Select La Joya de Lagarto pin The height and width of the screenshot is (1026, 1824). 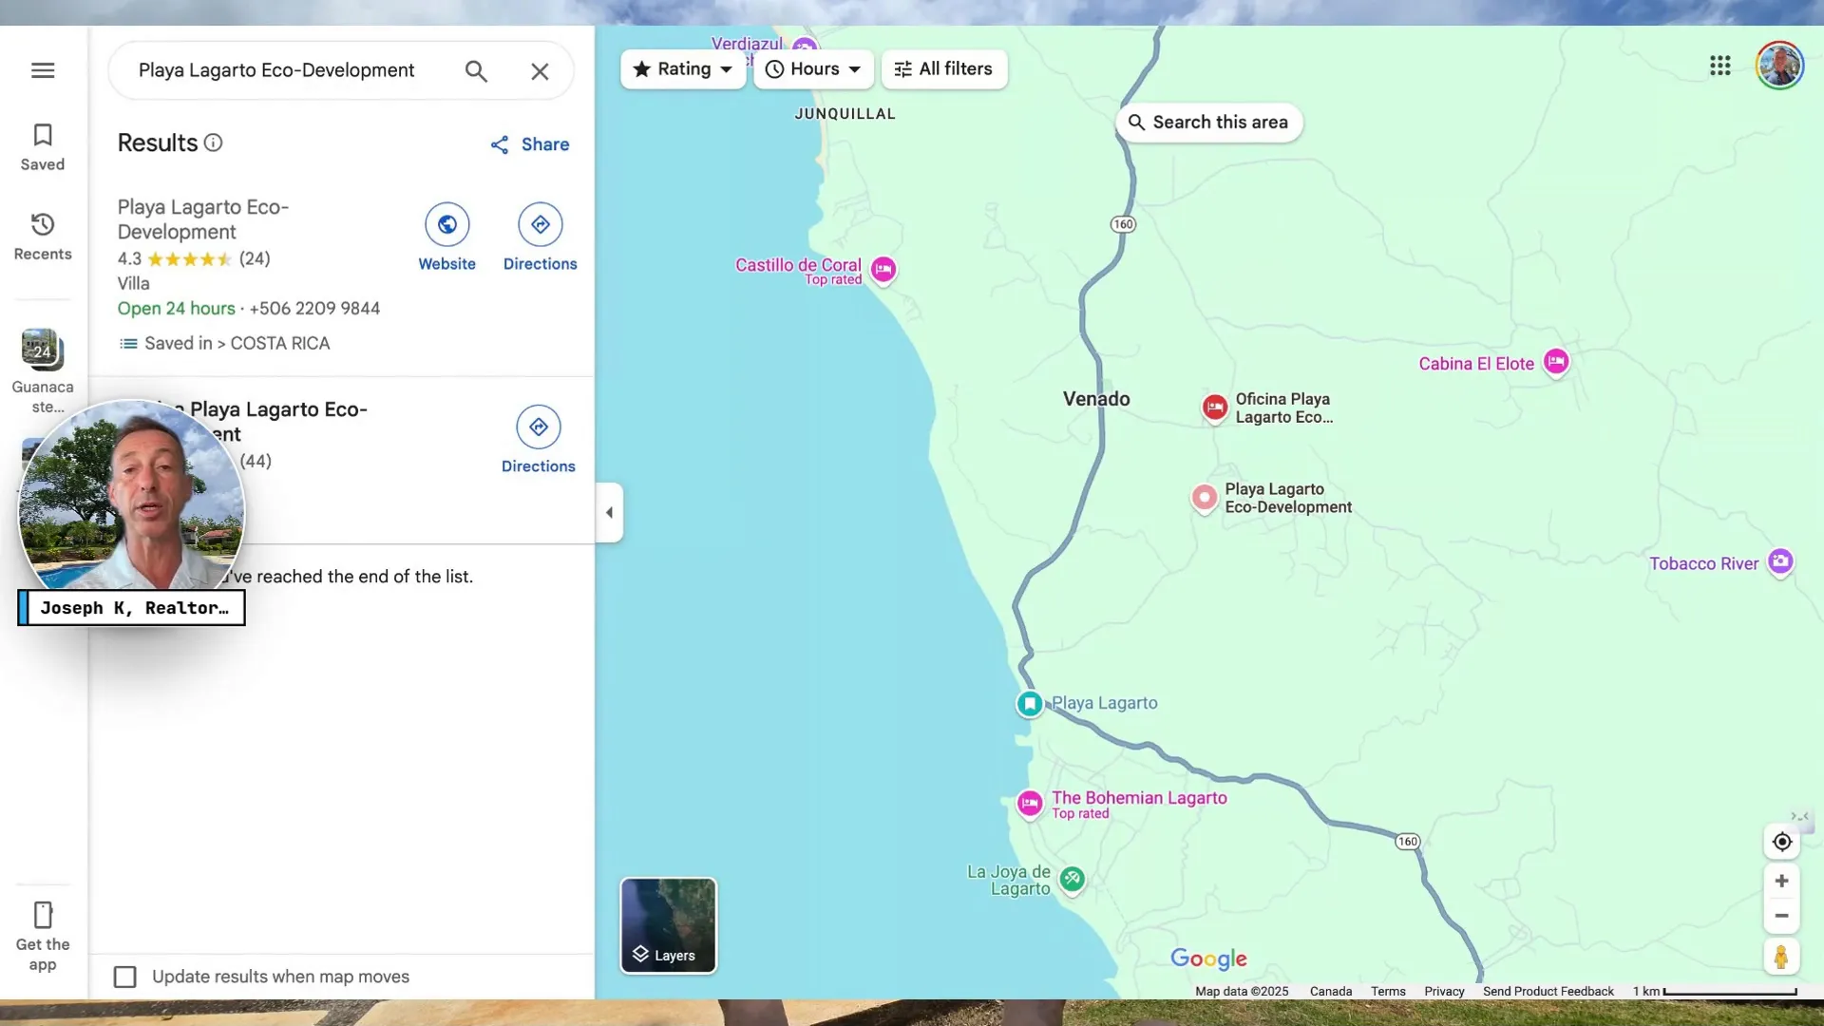click(1073, 880)
